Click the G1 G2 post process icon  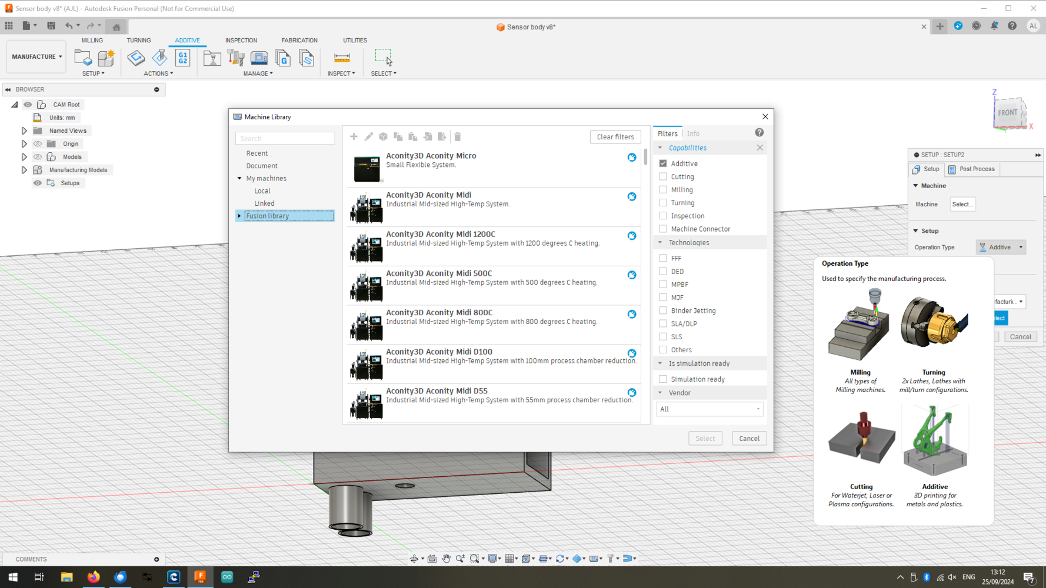pyautogui.click(x=183, y=58)
